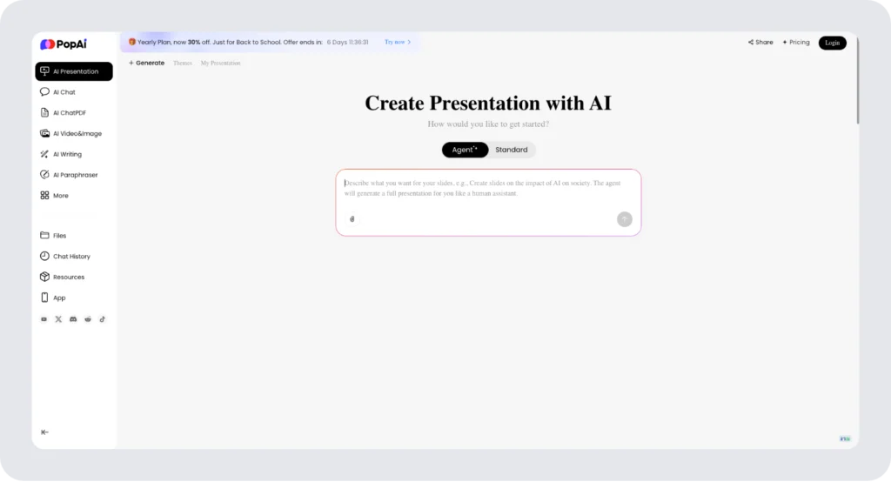Expand the More sidebar entry
891x482 pixels.
click(55, 196)
